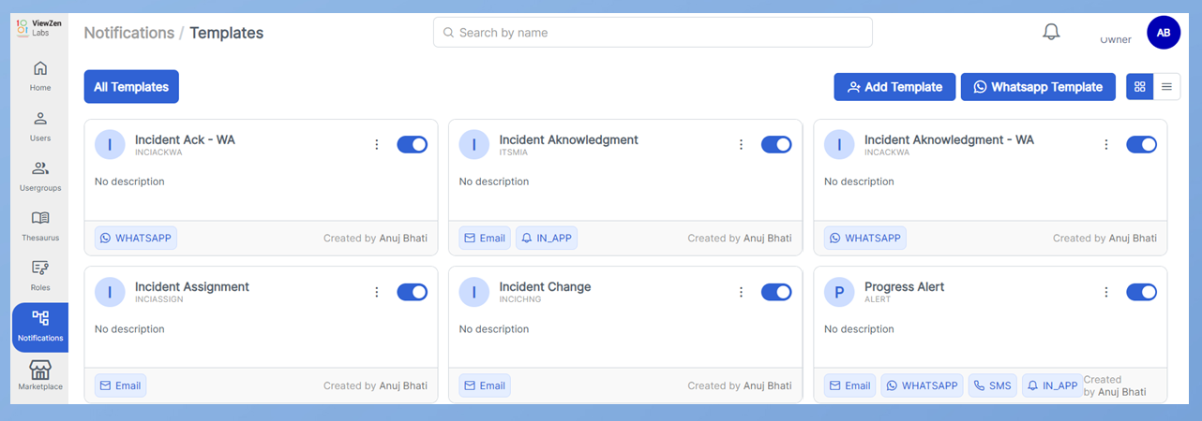Go to Users in the sidebar

39,126
